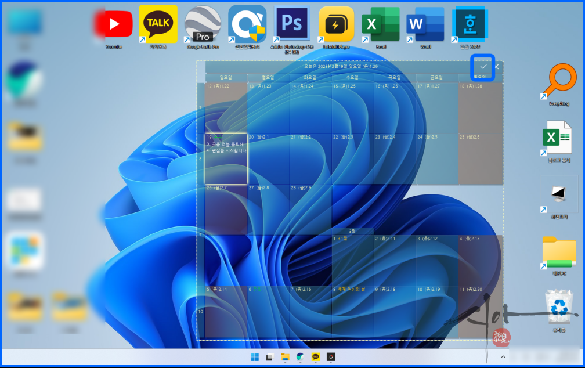This screenshot has height=368, width=585.
Task: Launch Excel from the top desktop row
Action: tap(381, 27)
